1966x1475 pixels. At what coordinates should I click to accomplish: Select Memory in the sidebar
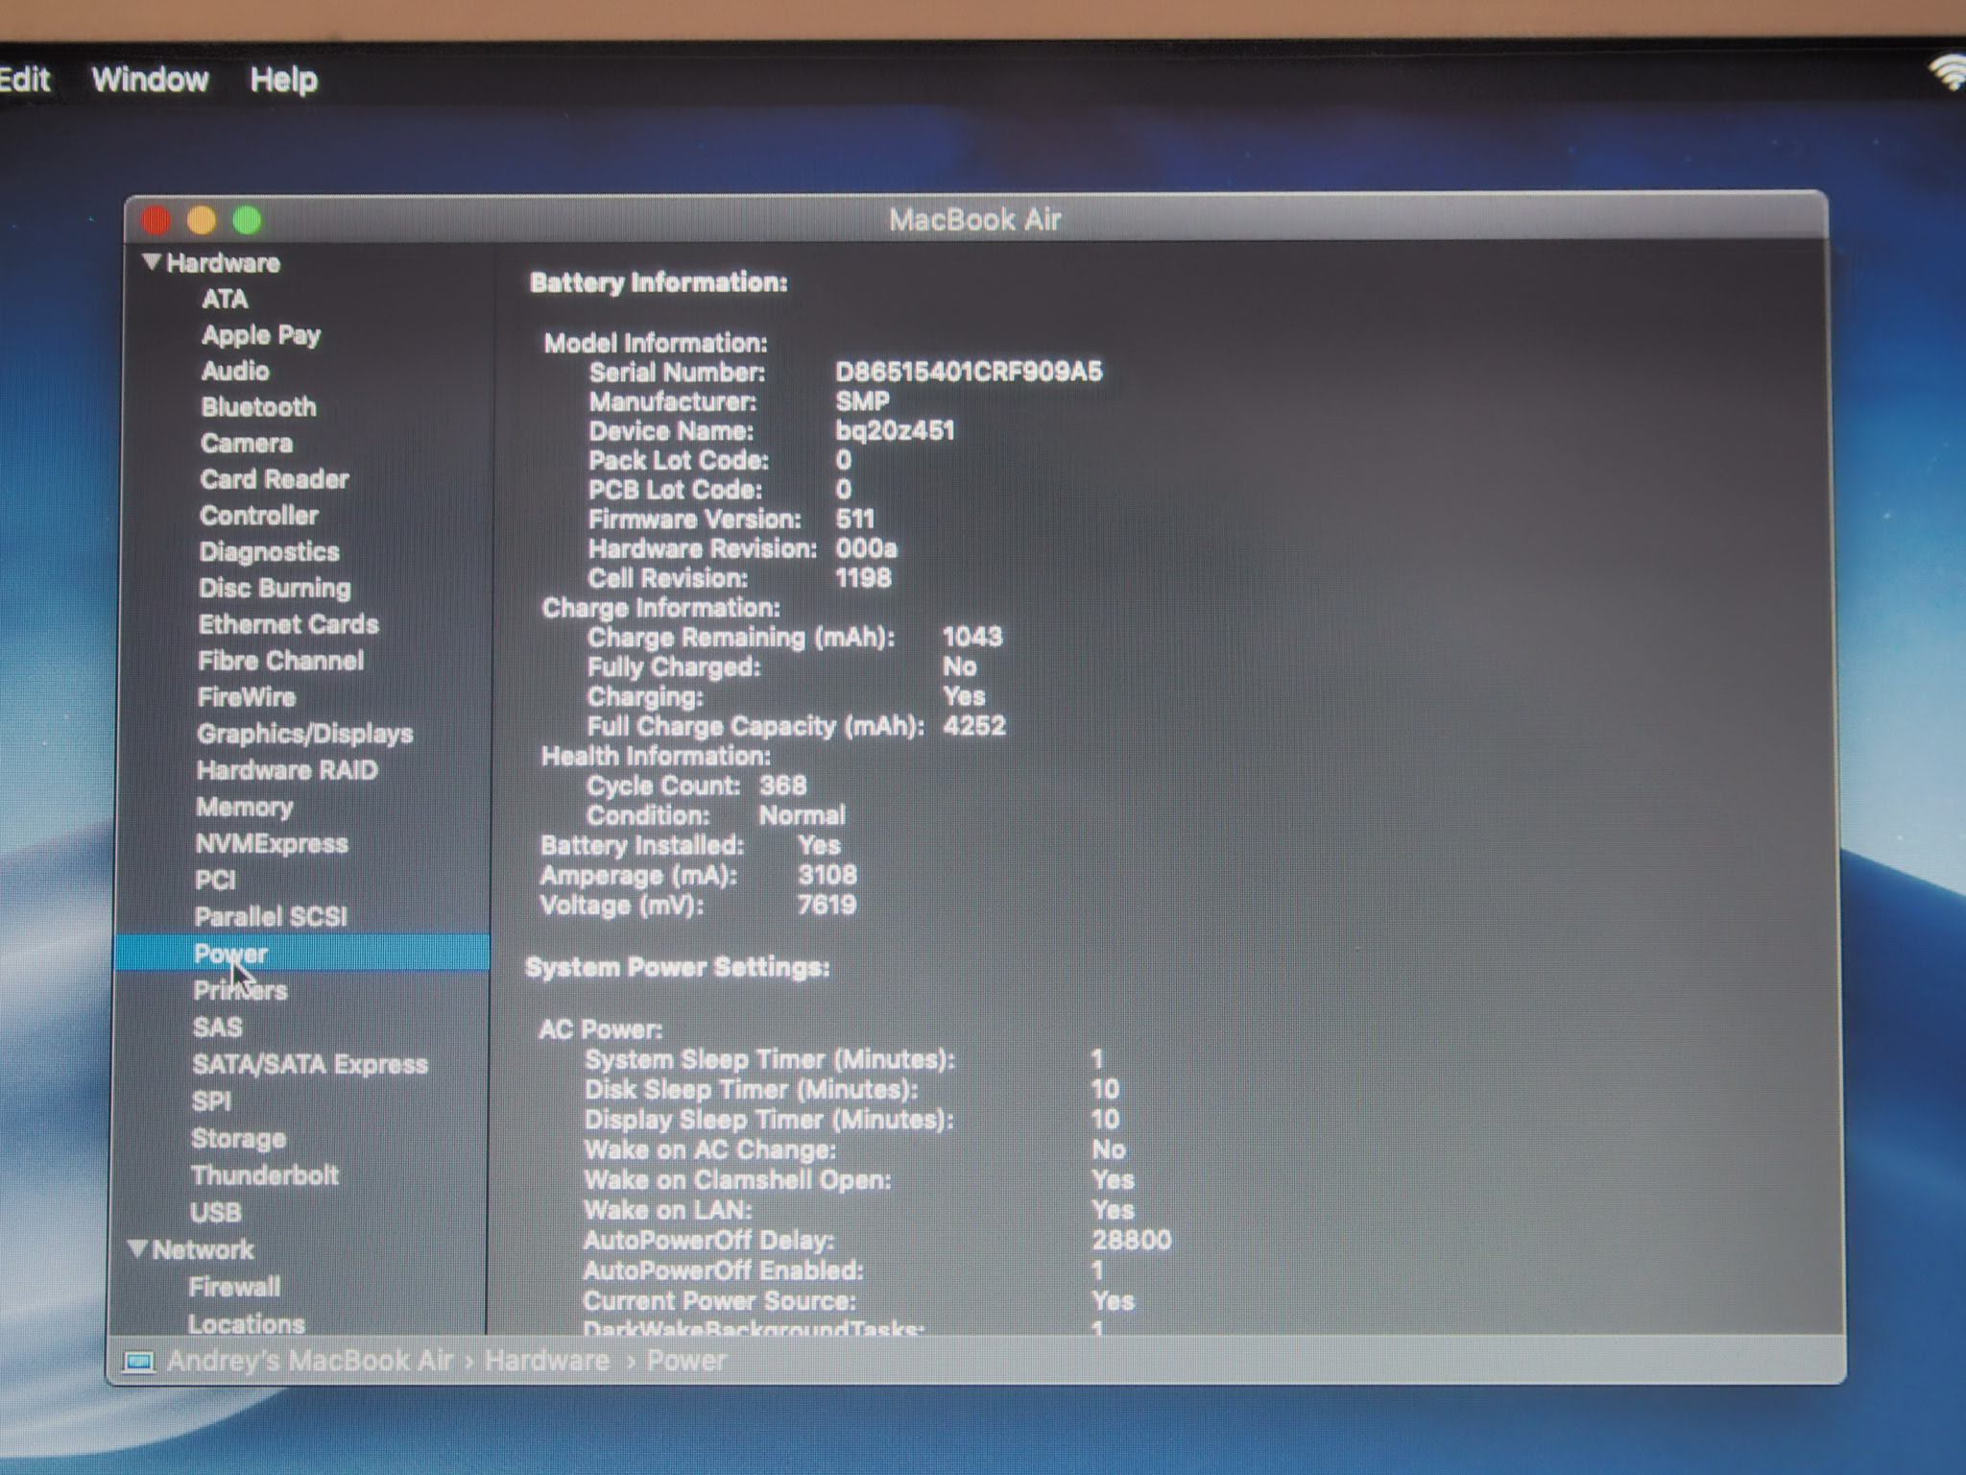click(x=244, y=808)
